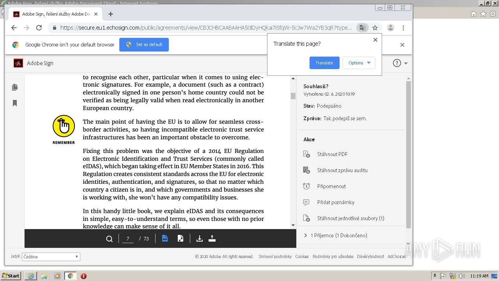Click the document scroll-up arrow
The height and width of the screenshot is (281, 499).
tap(293, 78)
